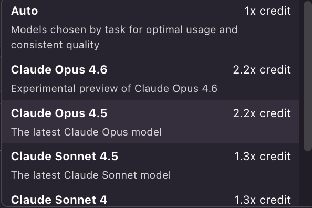
Task: Click the model list scrollbar thumb
Action: pos(308,76)
